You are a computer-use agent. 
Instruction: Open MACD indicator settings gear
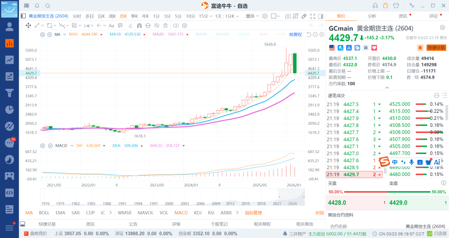coord(42,146)
